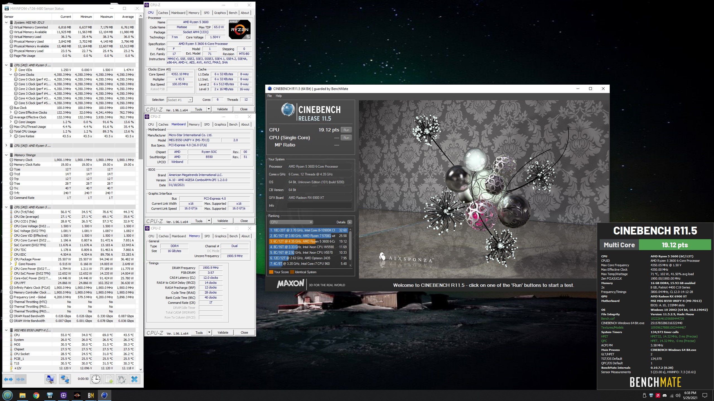Open SPD tab in top CPU-Z window
714x401 pixels.
pyautogui.click(x=206, y=13)
